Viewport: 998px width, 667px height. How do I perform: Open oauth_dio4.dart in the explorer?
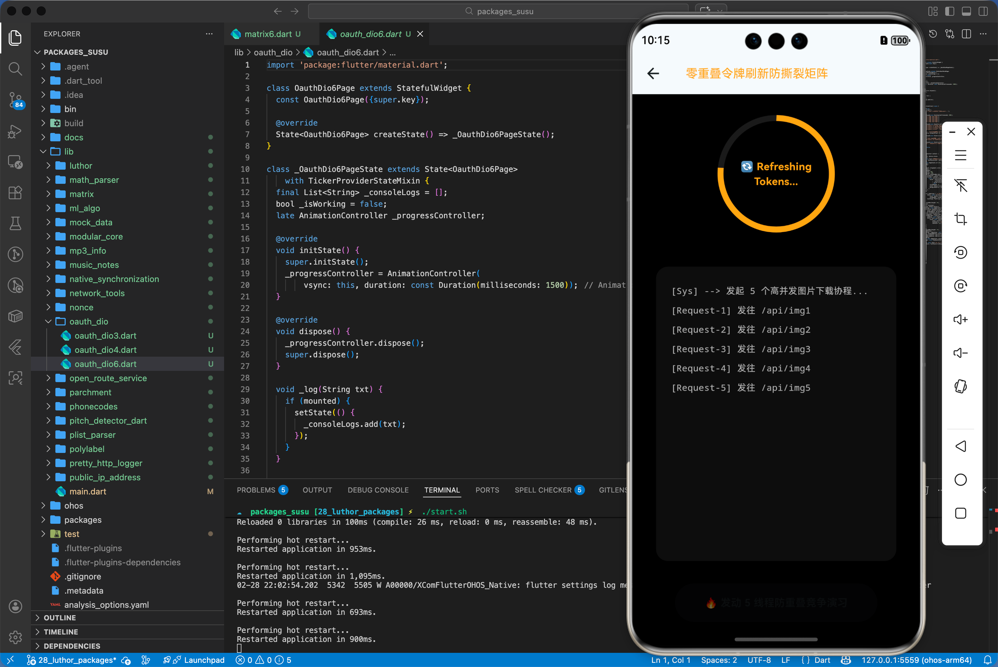(105, 350)
